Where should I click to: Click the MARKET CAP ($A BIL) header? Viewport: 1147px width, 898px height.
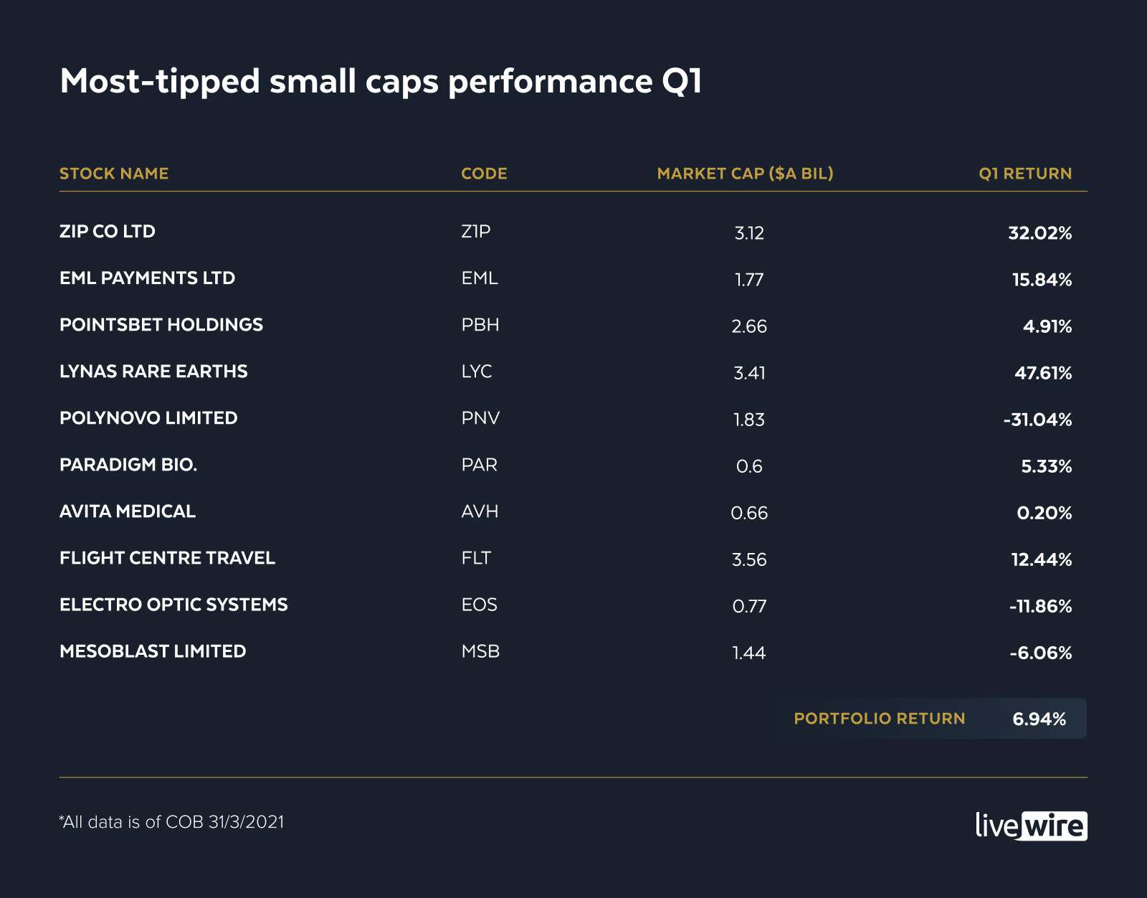point(745,174)
